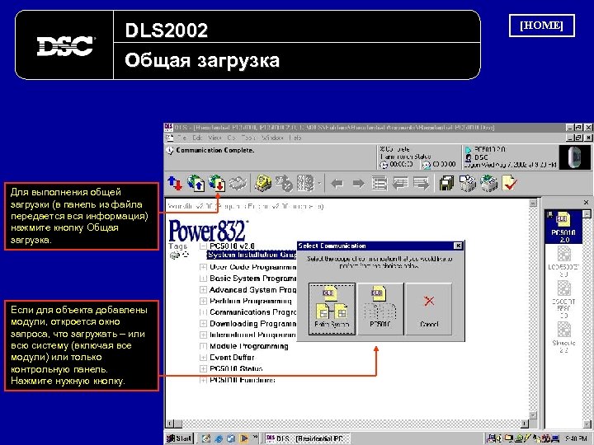Expand the PC5010 Status node
The width and height of the screenshot is (594, 445).
[x=203, y=368]
